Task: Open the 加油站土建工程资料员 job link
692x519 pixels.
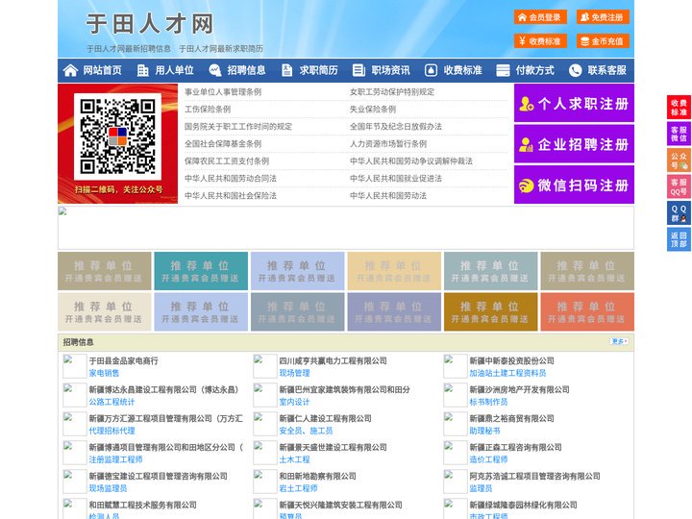Action: (x=507, y=373)
